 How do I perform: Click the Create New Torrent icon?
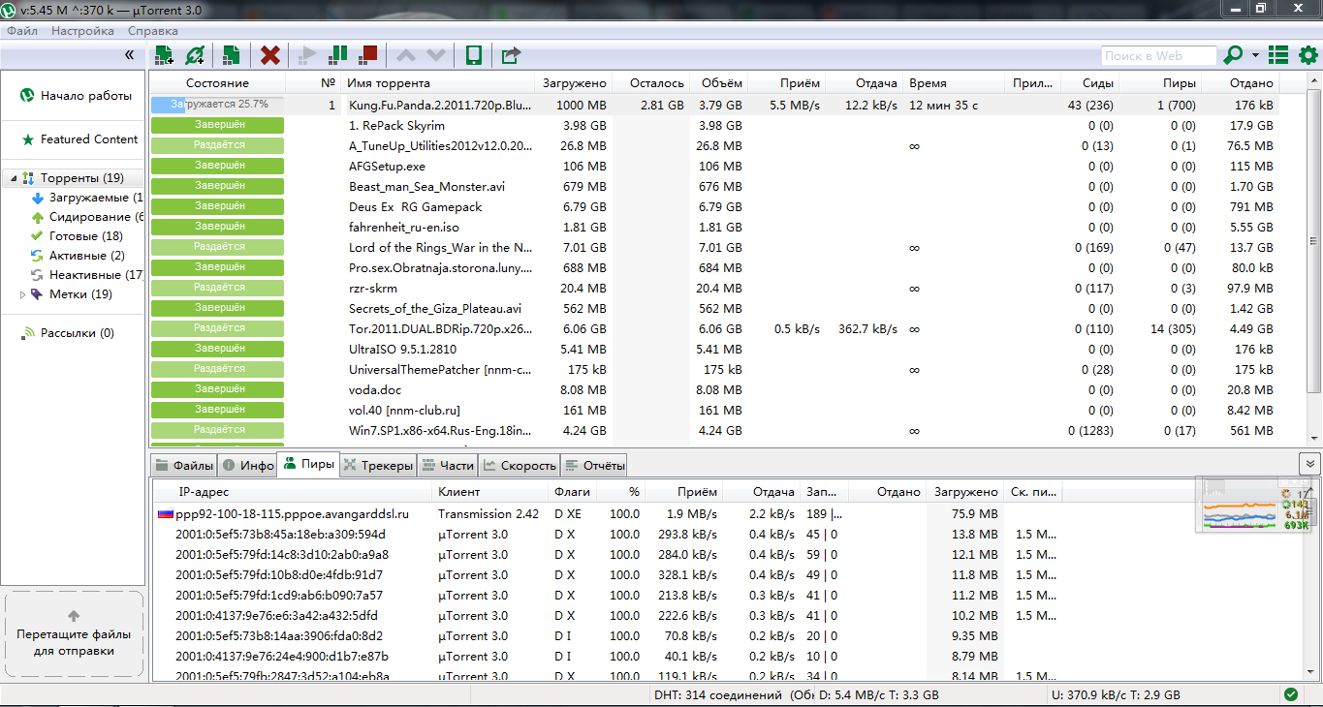point(231,55)
